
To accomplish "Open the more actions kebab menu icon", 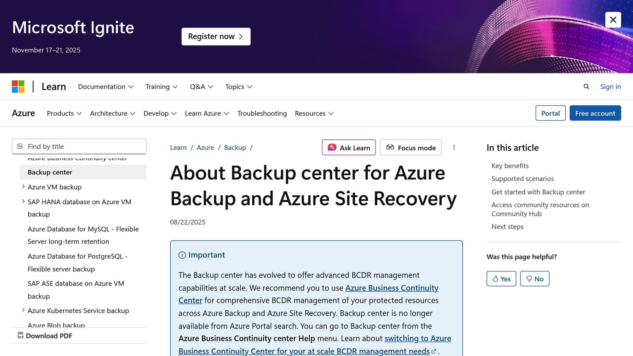I will pos(454,147).
